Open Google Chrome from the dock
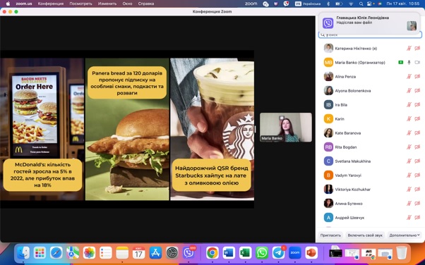The width and height of the screenshot is (425, 265). coord(212,253)
